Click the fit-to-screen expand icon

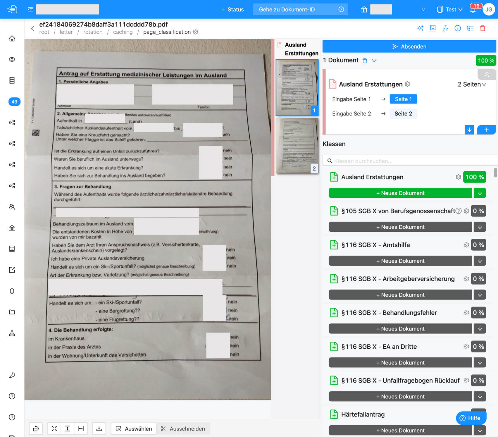click(x=54, y=429)
